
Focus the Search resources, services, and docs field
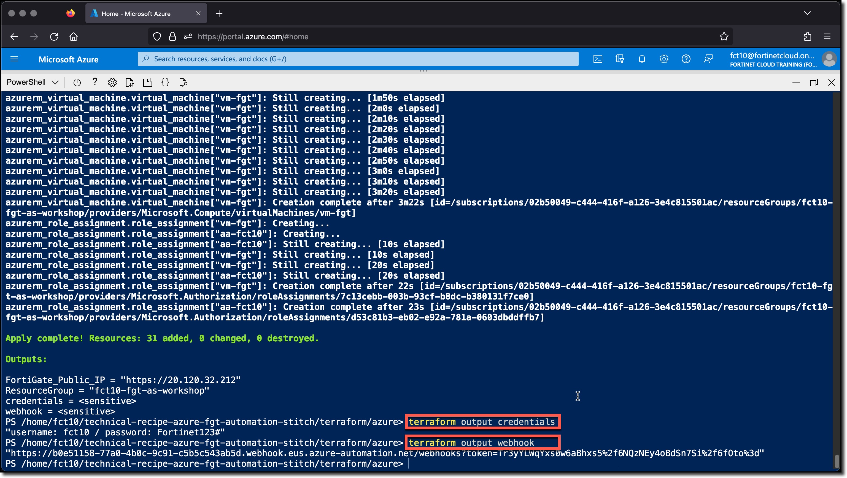point(358,59)
